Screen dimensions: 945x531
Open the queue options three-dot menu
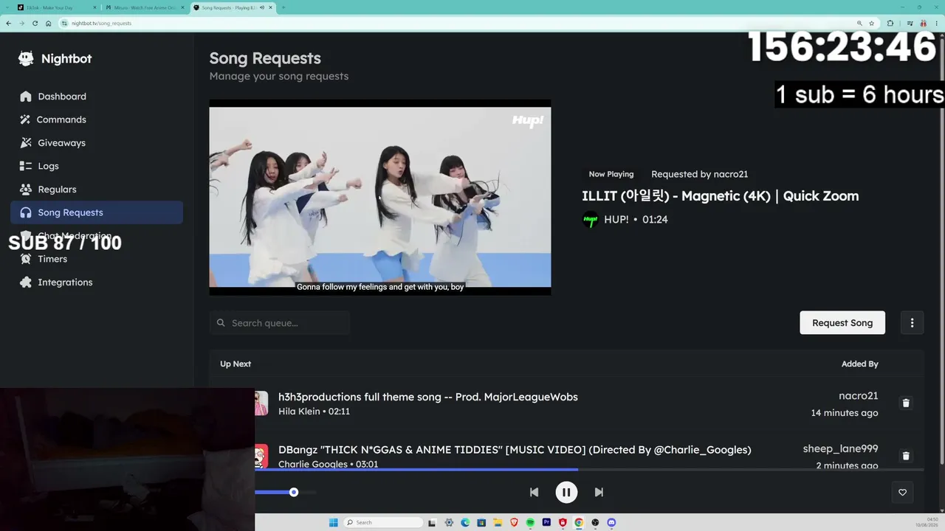click(912, 323)
